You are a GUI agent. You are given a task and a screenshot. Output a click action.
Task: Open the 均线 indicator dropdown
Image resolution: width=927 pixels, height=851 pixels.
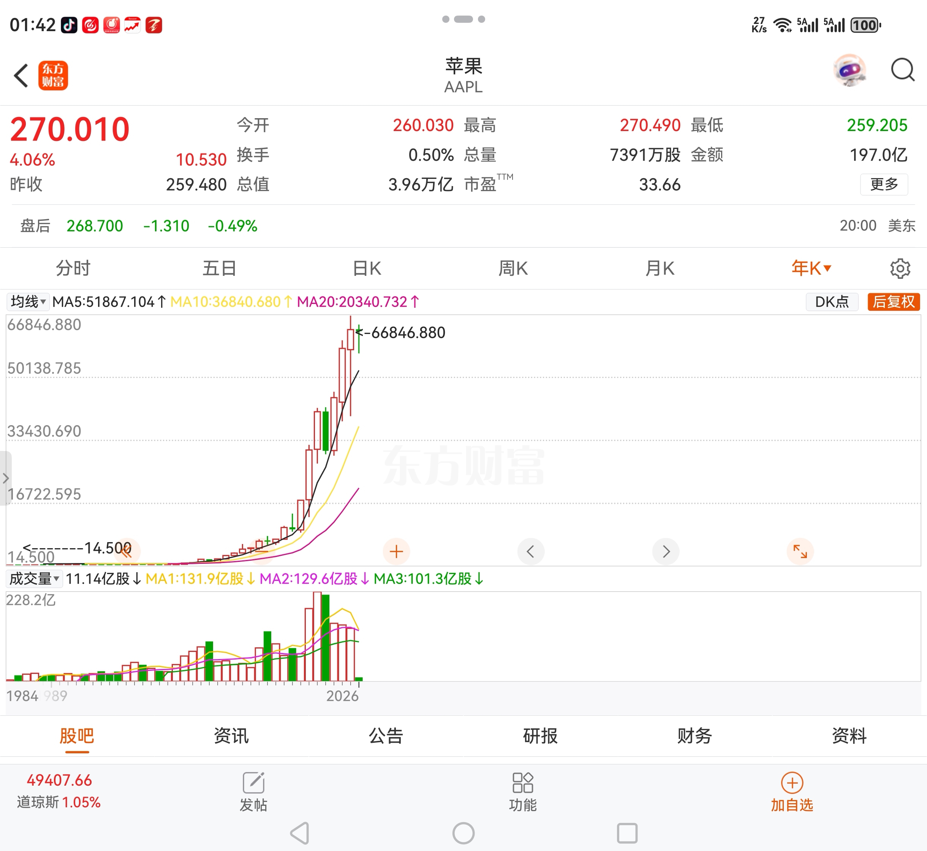(28, 302)
